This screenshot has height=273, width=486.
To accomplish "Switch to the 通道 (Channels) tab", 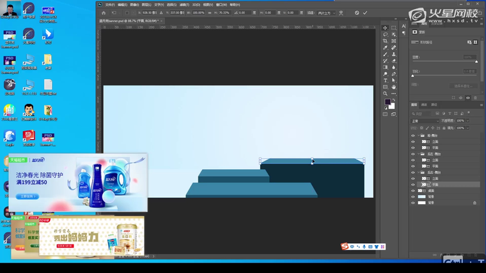I will tap(424, 105).
